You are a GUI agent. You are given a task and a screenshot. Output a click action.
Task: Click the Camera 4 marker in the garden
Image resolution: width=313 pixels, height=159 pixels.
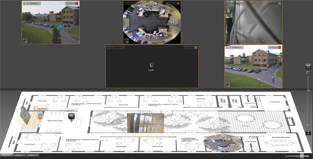point(145,119)
